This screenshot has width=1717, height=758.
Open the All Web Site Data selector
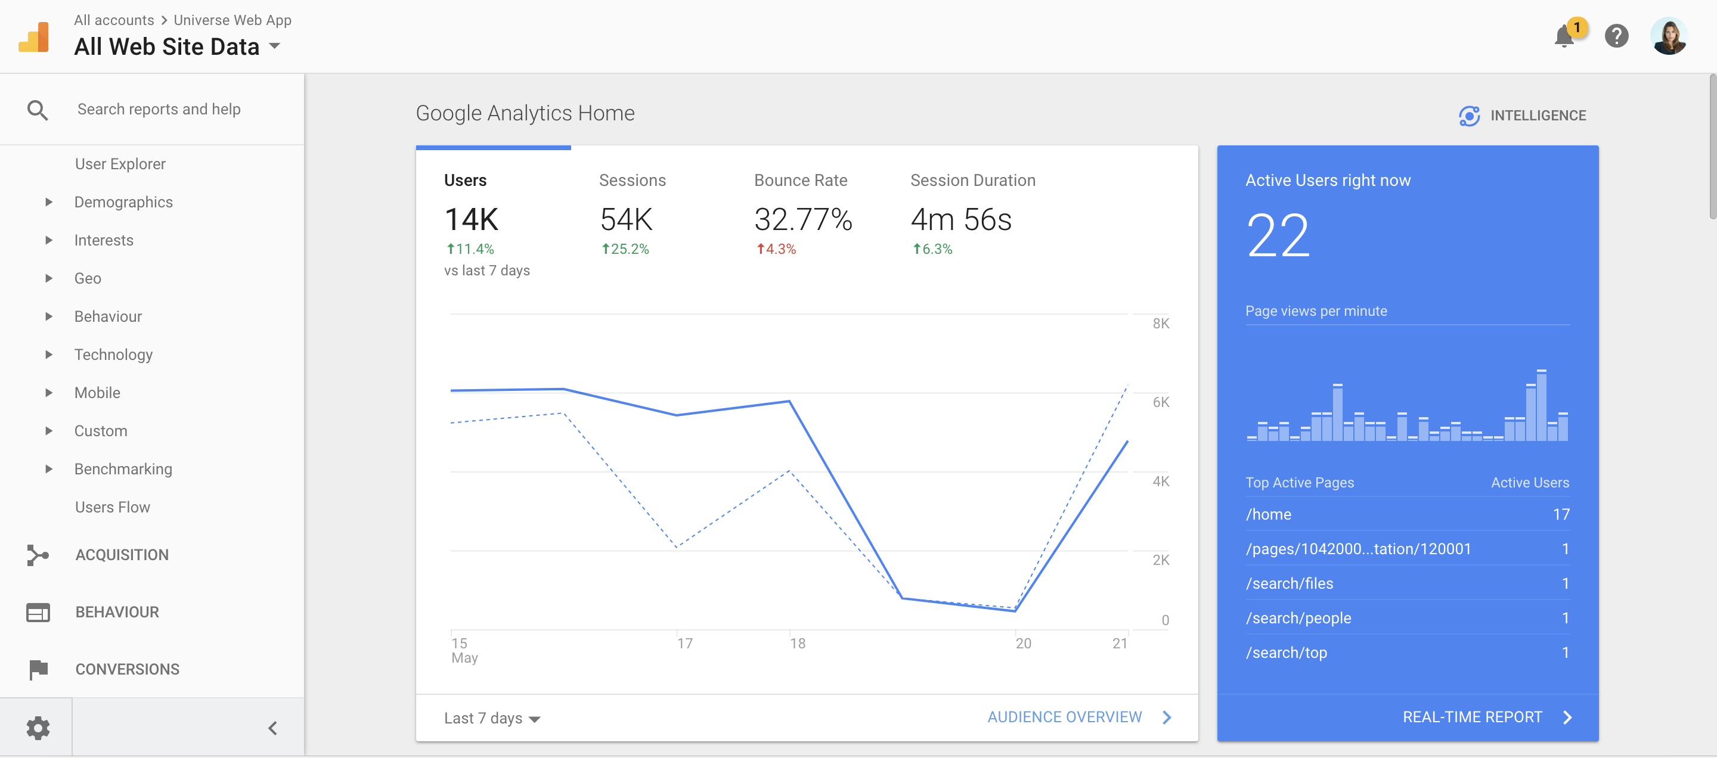tap(177, 46)
